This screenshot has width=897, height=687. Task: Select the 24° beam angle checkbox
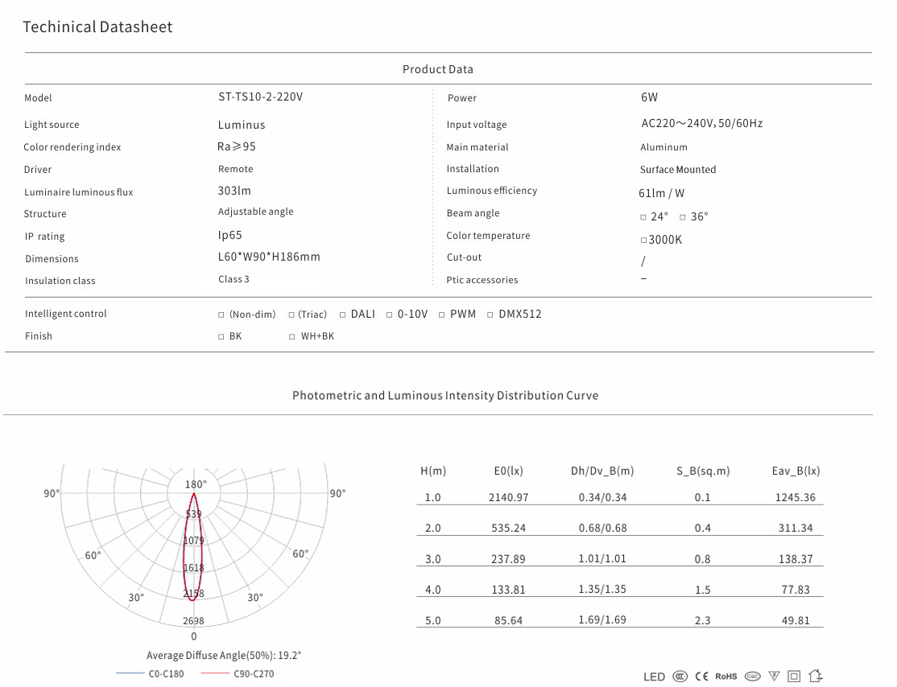point(643,217)
